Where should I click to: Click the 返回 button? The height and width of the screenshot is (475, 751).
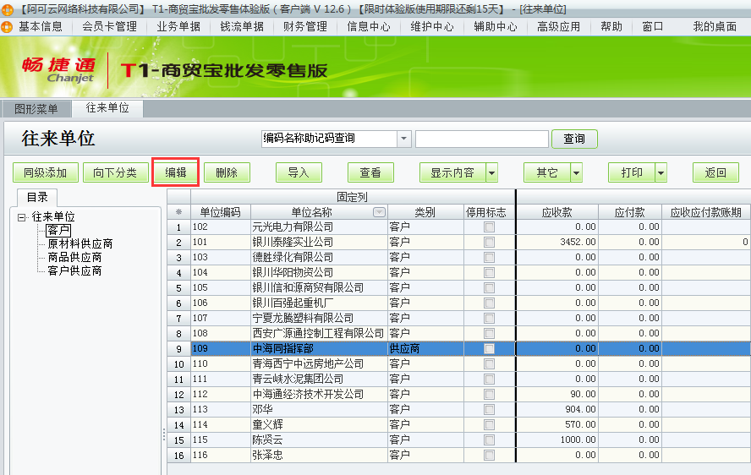tap(715, 173)
